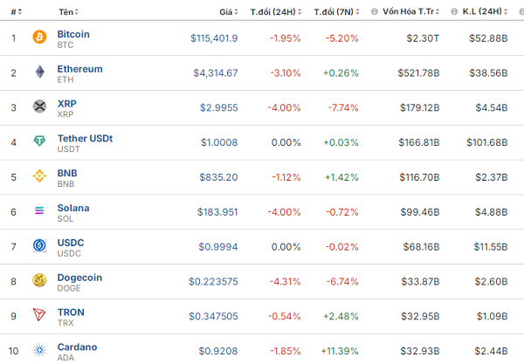The height and width of the screenshot is (364, 524).
Task: Click the Bitcoin coin logo icon
Action: [x=39, y=37]
